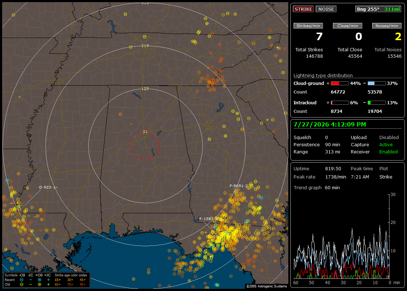407x291 pixels.
Task: Click the strikes per minute value 7
Action: pyautogui.click(x=319, y=37)
